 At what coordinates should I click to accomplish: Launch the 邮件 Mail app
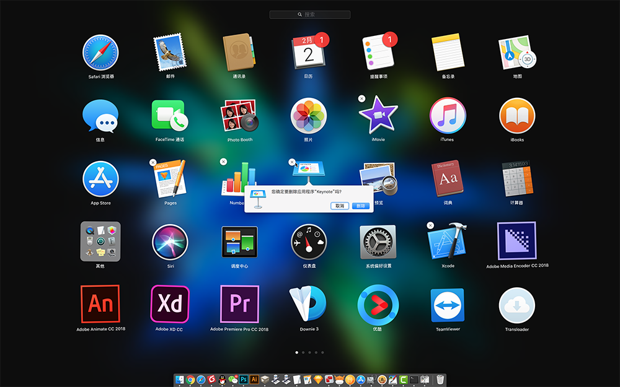(170, 52)
